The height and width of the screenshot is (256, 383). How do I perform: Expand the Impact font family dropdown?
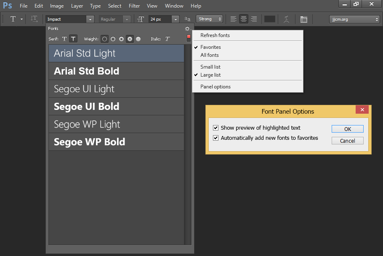90,19
